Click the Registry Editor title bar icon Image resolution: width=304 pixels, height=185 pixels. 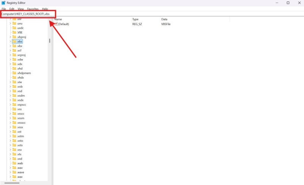click(3, 3)
